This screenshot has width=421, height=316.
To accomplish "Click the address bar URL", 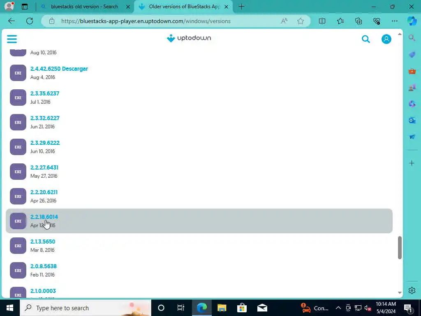I will coord(146,21).
